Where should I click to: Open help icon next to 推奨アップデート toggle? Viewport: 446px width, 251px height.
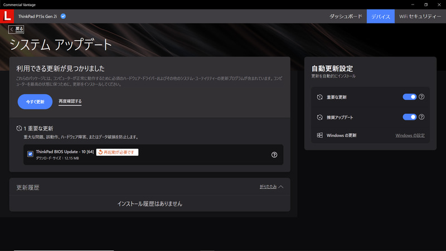[421, 117]
